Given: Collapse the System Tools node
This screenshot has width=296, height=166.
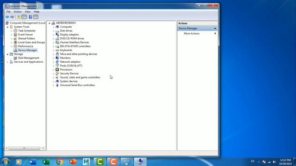Looking at the screenshot, I should point(7,27).
